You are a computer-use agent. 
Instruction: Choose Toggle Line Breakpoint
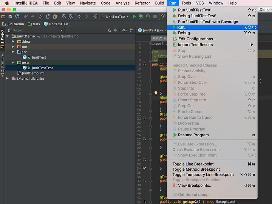(x=212, y=164)
